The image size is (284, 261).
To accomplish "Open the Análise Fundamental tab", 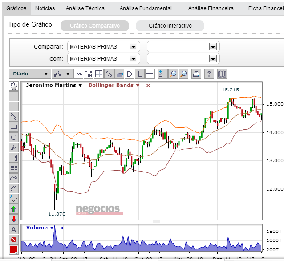I will 146,8.
